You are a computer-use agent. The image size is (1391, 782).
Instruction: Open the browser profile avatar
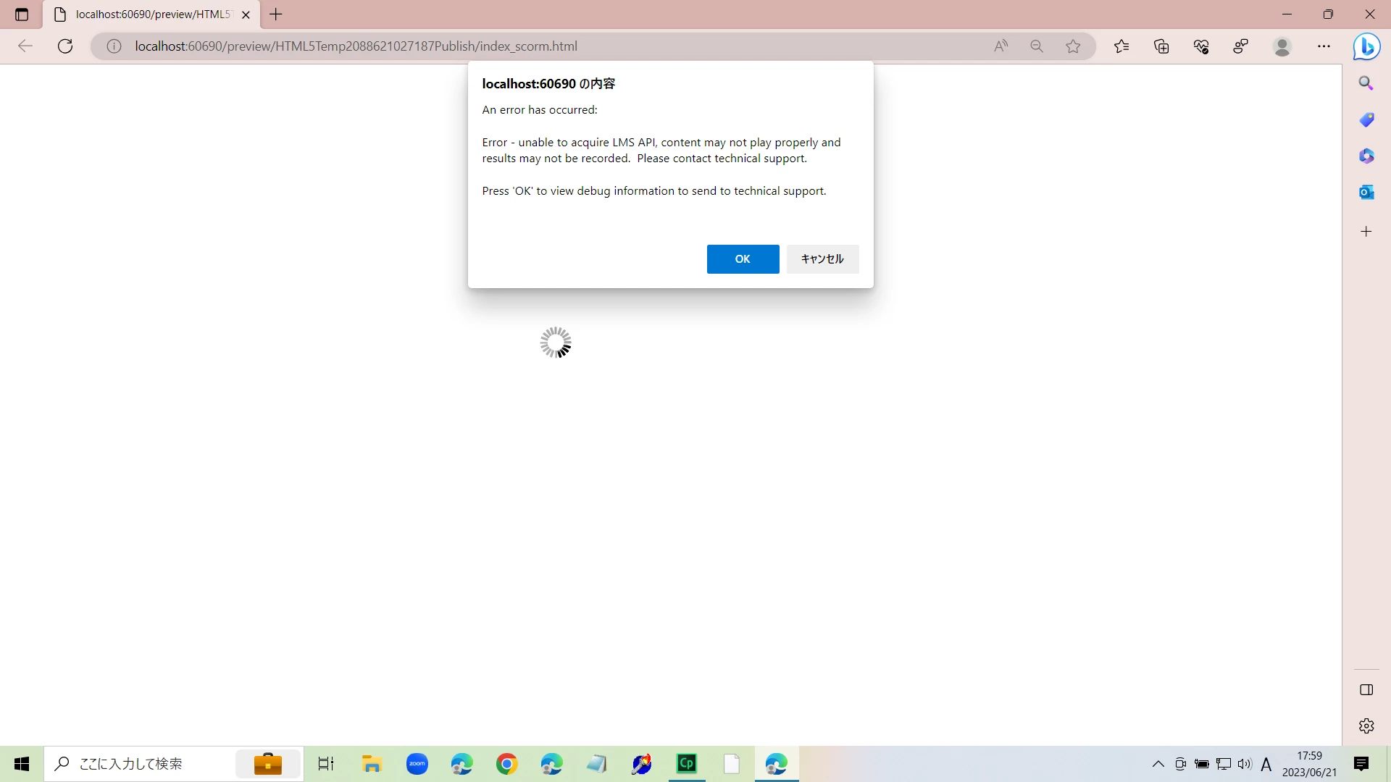click(x=1282, y=46)
